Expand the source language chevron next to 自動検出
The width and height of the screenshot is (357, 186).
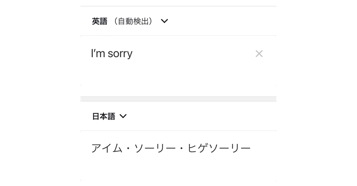(x=164, y=21)
